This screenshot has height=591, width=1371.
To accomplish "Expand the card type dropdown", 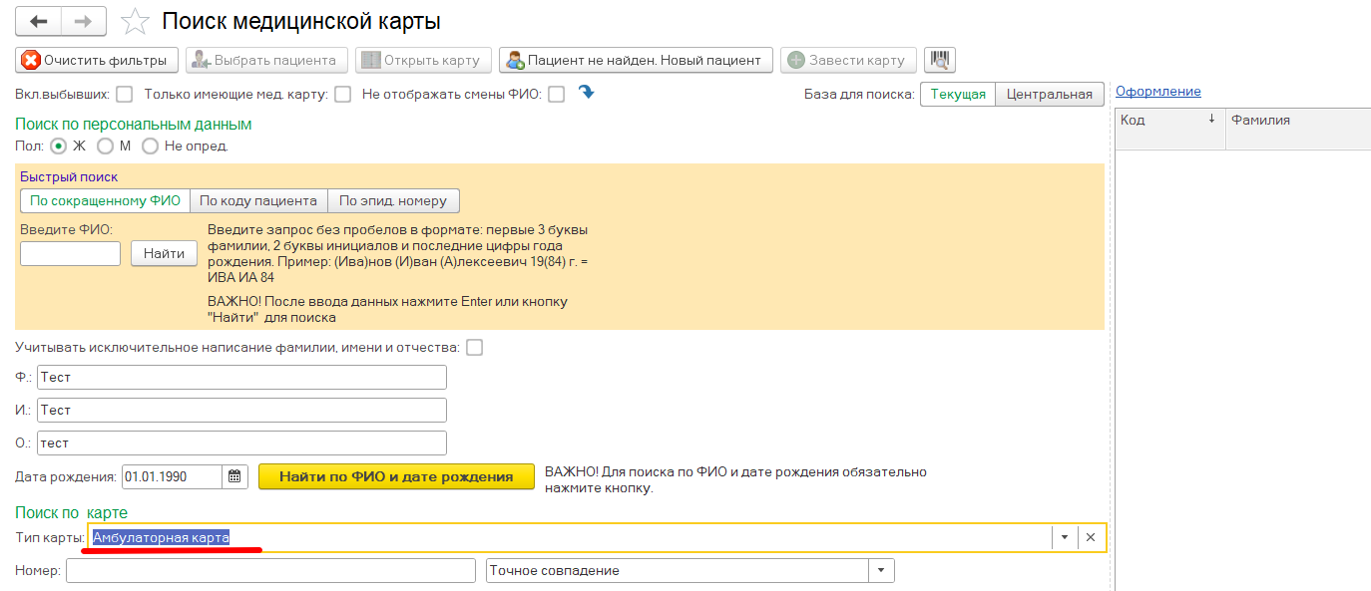I will [x=1065, y=538].
